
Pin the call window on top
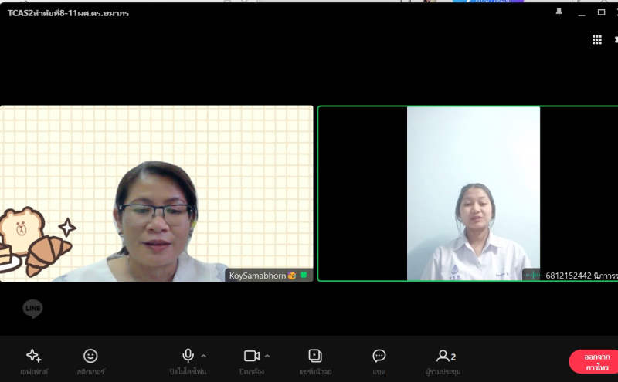[x=559, y=12]
